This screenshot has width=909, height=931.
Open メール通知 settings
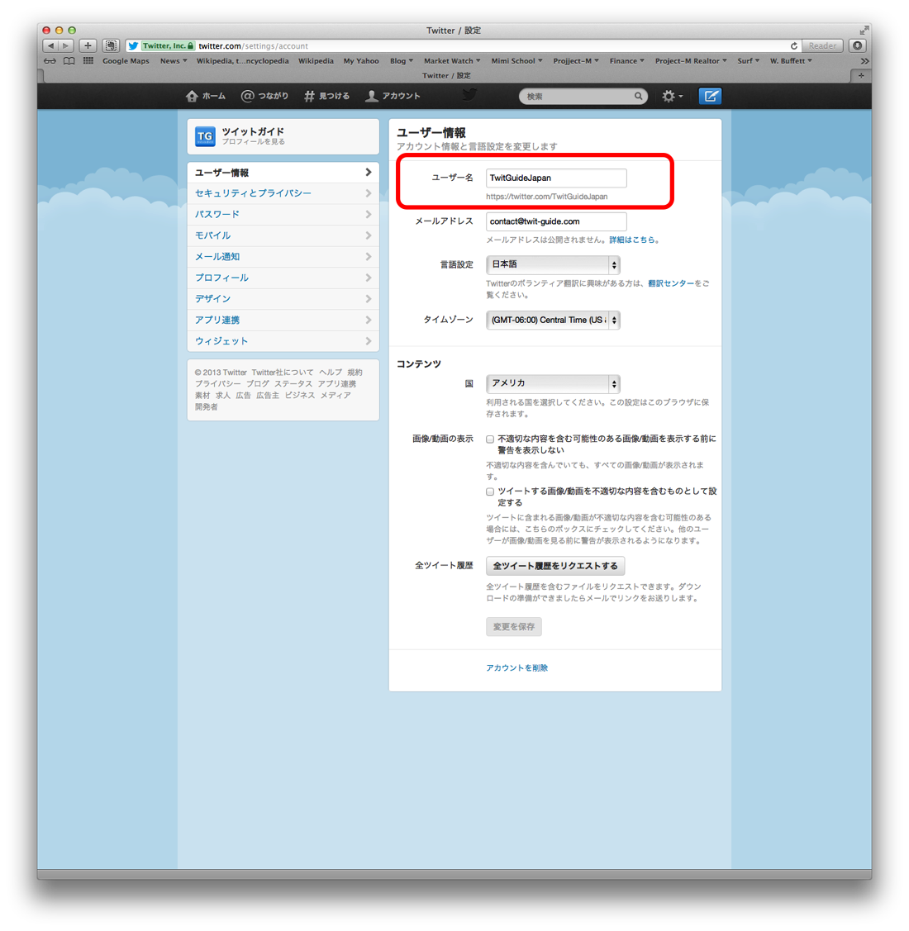[x=283, y=256]
